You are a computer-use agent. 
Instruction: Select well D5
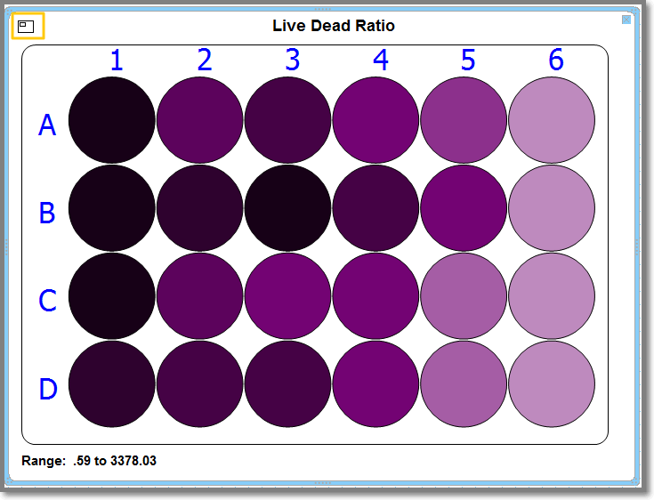point(464,384)
